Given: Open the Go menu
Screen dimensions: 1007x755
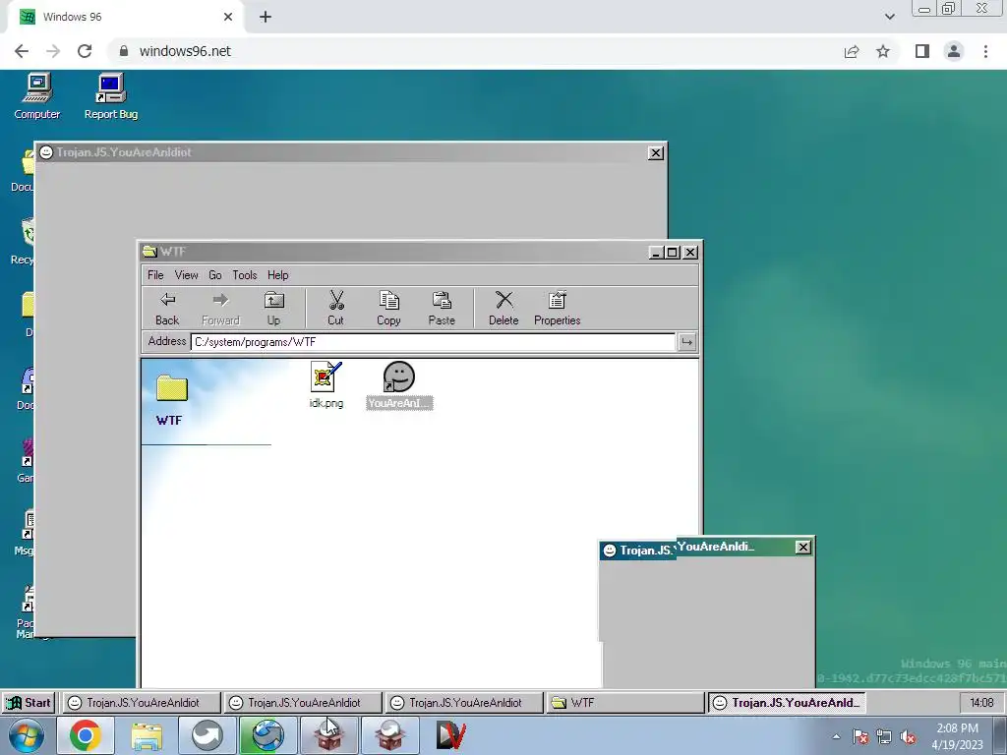Looking at the screenshot, I should [x=215, y=275].
